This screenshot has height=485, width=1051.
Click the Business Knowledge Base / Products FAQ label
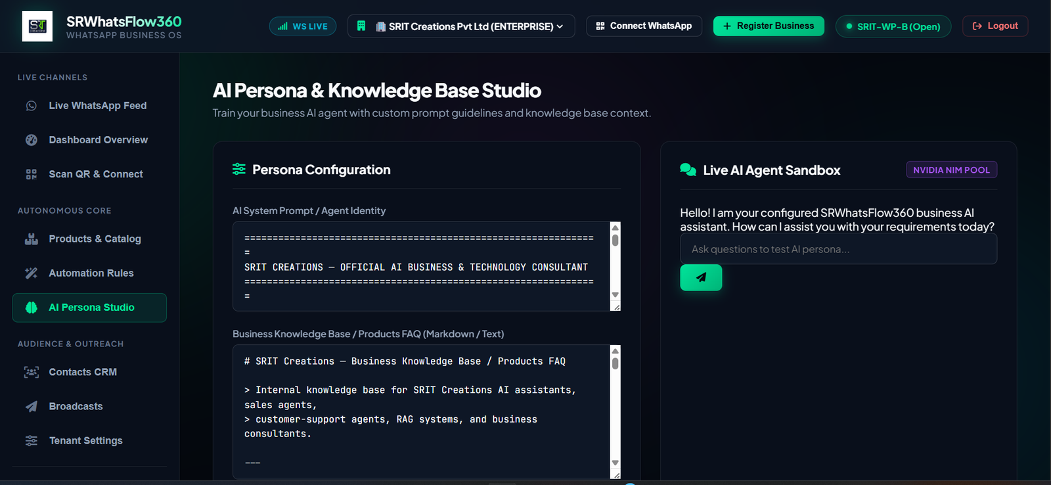[369, 334]
